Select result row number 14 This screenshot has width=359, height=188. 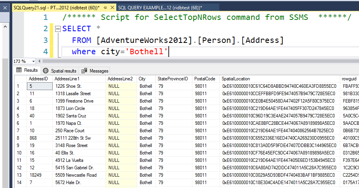(x=20, y=183)
